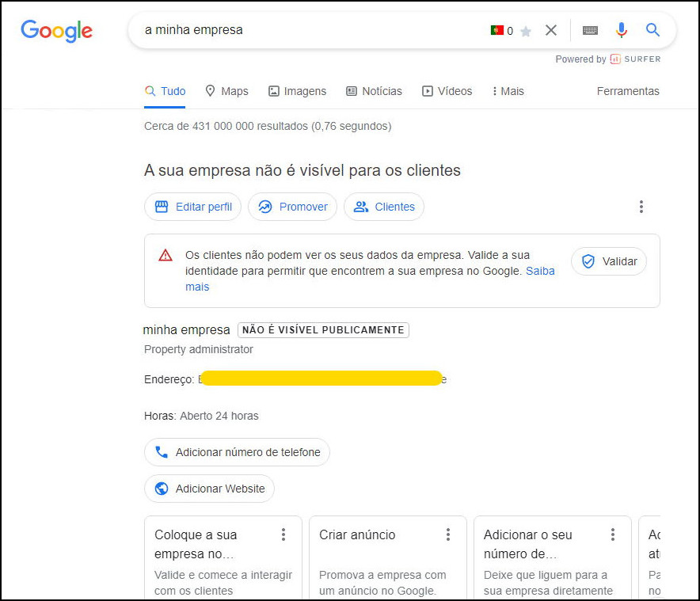Open options menu on 'Criar anúncio' card
700x601 pixels.
[448, 534]
